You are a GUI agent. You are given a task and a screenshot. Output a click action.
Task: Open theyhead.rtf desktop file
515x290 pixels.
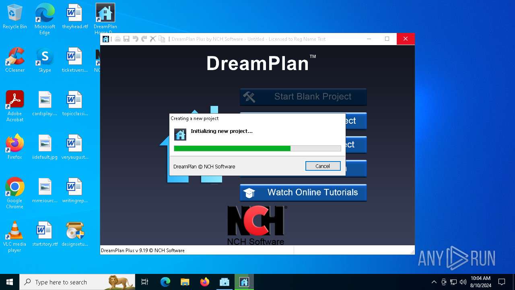[x=75, y=17]
